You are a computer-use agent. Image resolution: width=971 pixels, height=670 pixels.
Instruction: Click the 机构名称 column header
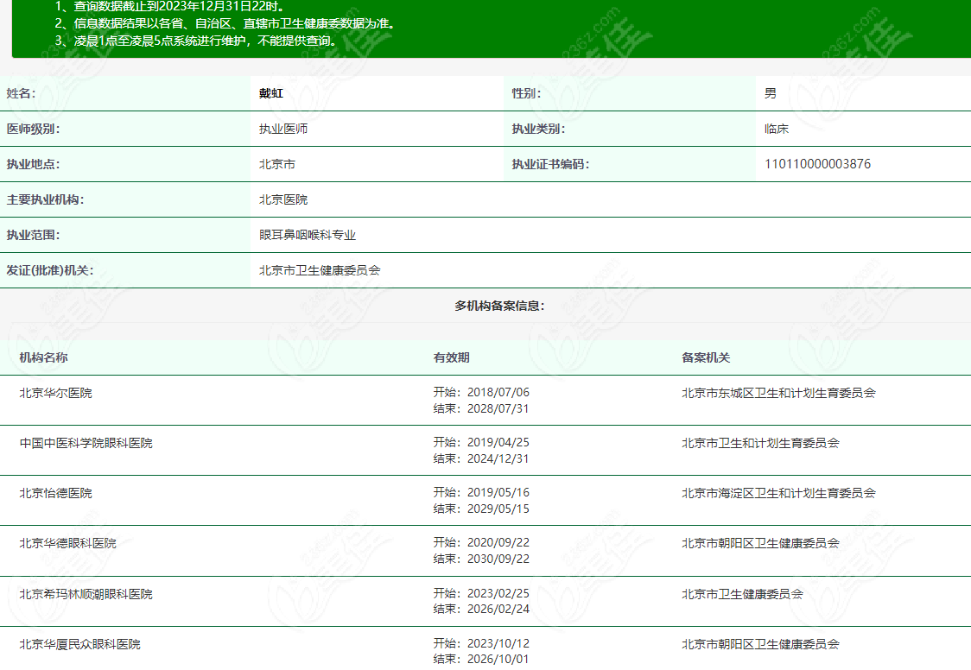coord(44,357)
